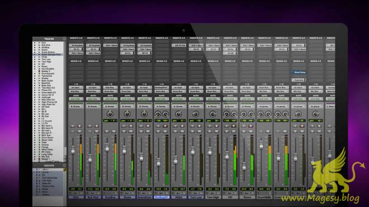
Task: Open the KickBus channel input selector
Action: click(110, 88)
